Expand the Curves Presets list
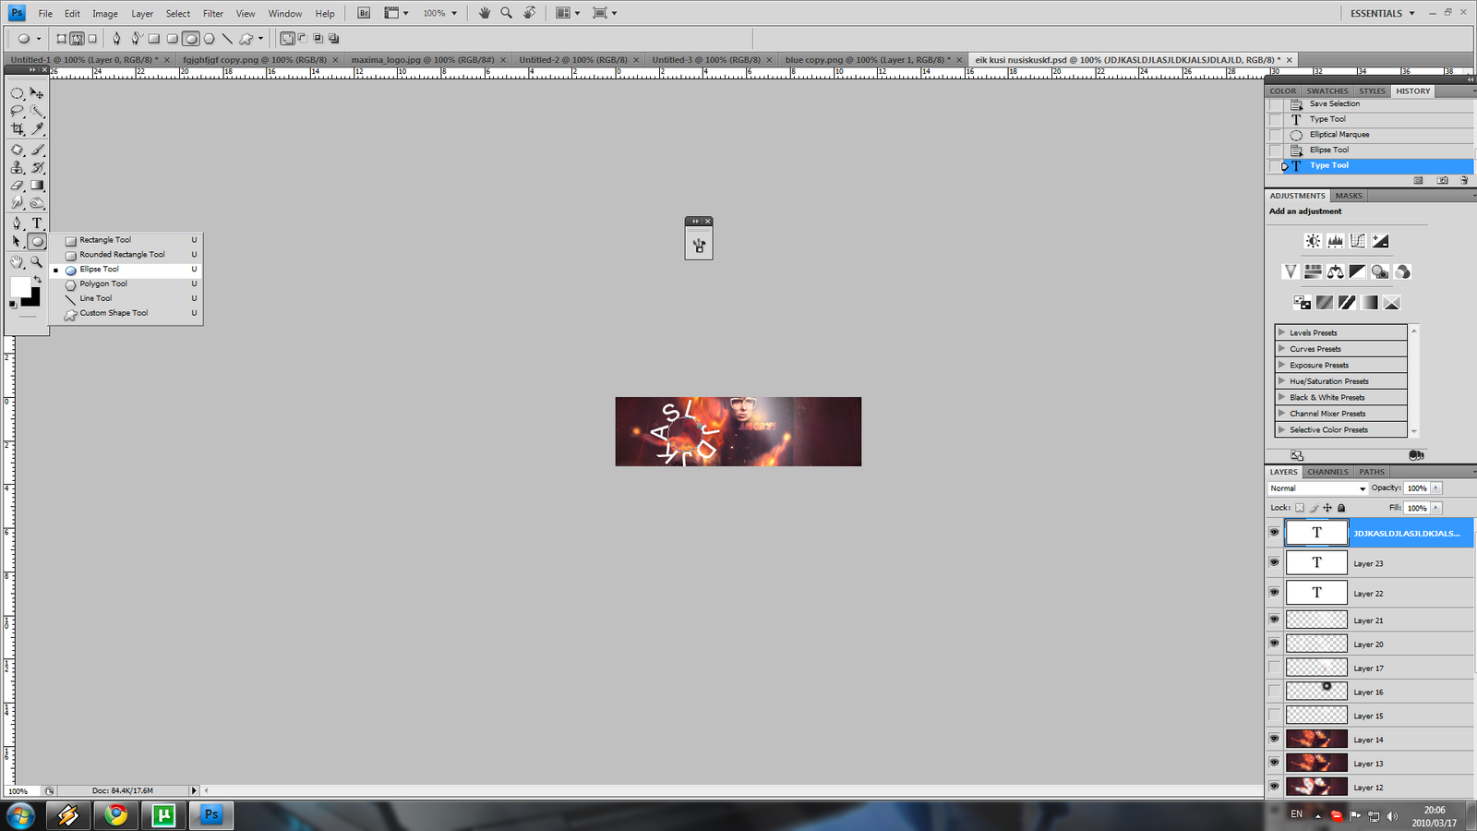Screen dimensions: 1477x831 [x=1281, y=349]
